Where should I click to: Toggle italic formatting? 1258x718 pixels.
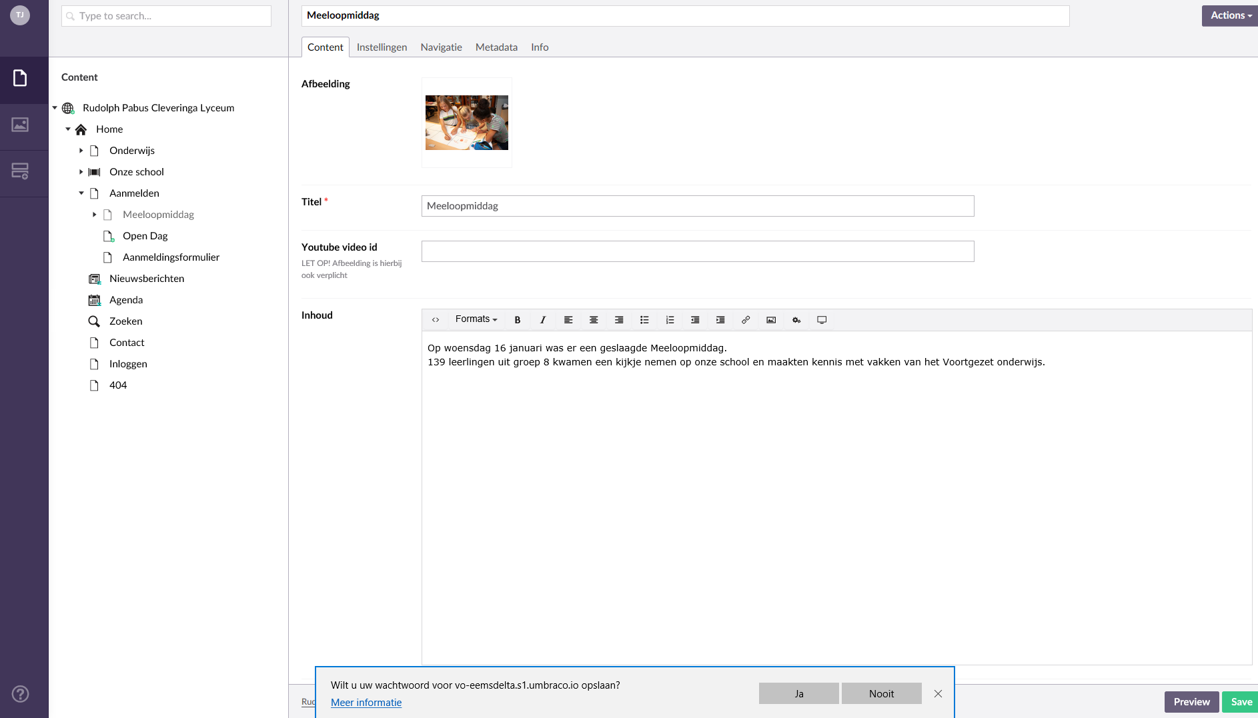(543, 320)
